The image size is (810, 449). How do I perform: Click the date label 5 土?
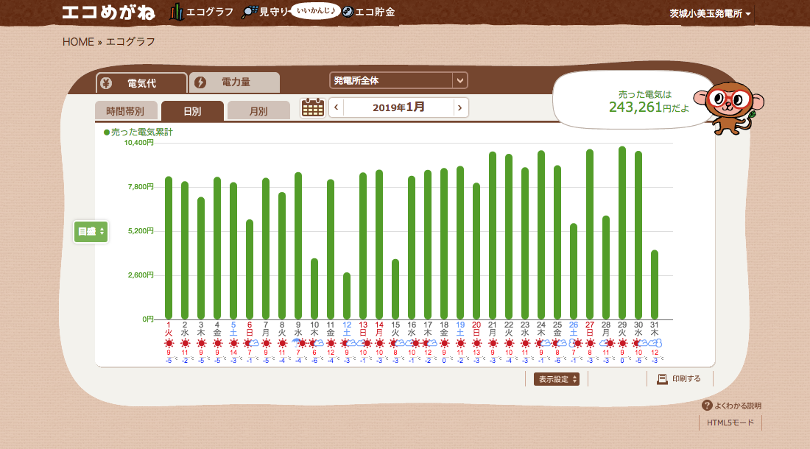tap(233, 329)
